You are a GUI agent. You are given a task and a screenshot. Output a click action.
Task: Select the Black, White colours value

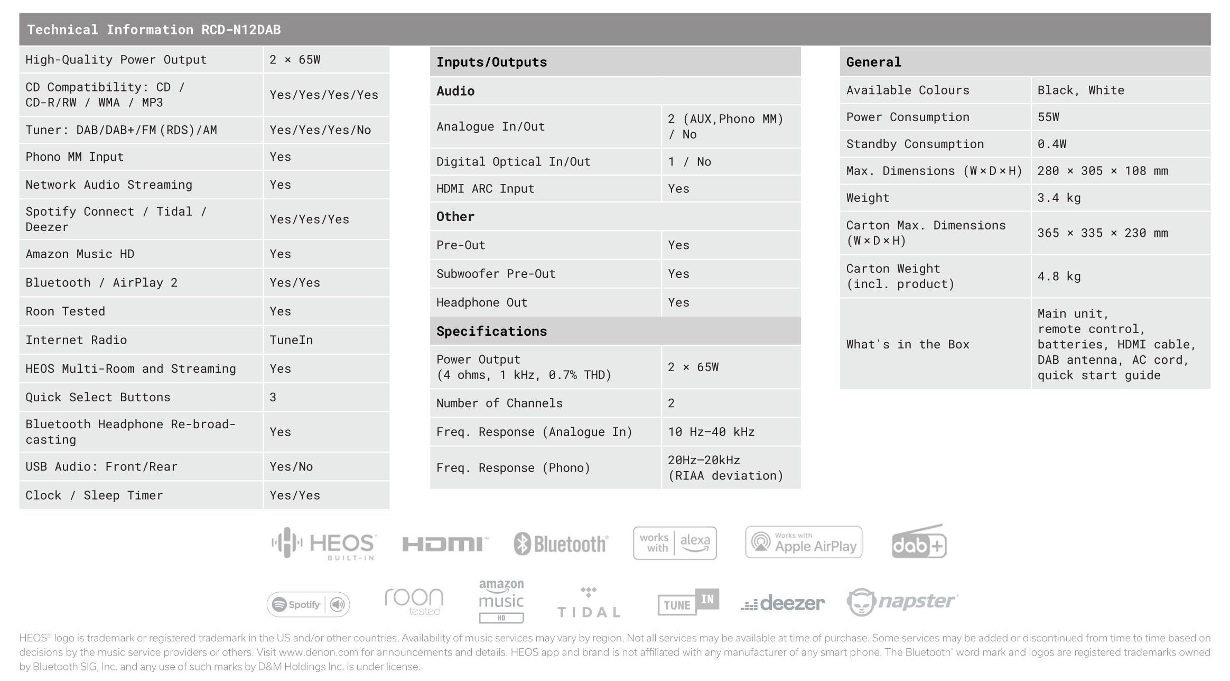coord(1081,90)
